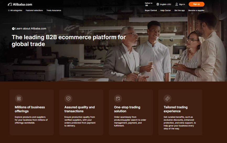This screenshot has width=227, height=143.
Task: Change Deliver to DE location
Action: click(149, 4)
